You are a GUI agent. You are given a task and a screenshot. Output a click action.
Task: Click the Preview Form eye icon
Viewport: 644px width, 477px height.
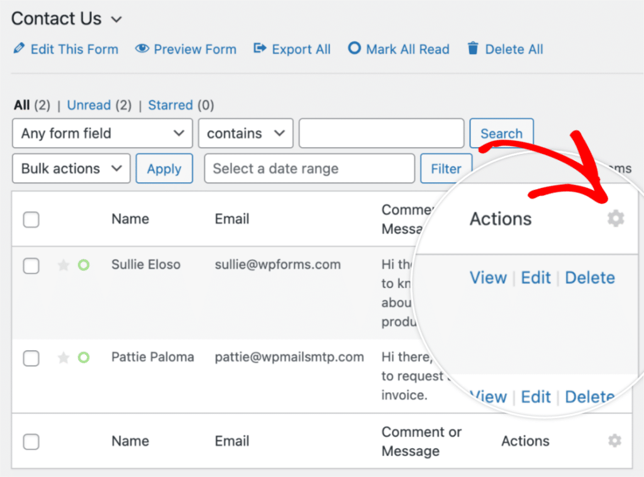142,48
